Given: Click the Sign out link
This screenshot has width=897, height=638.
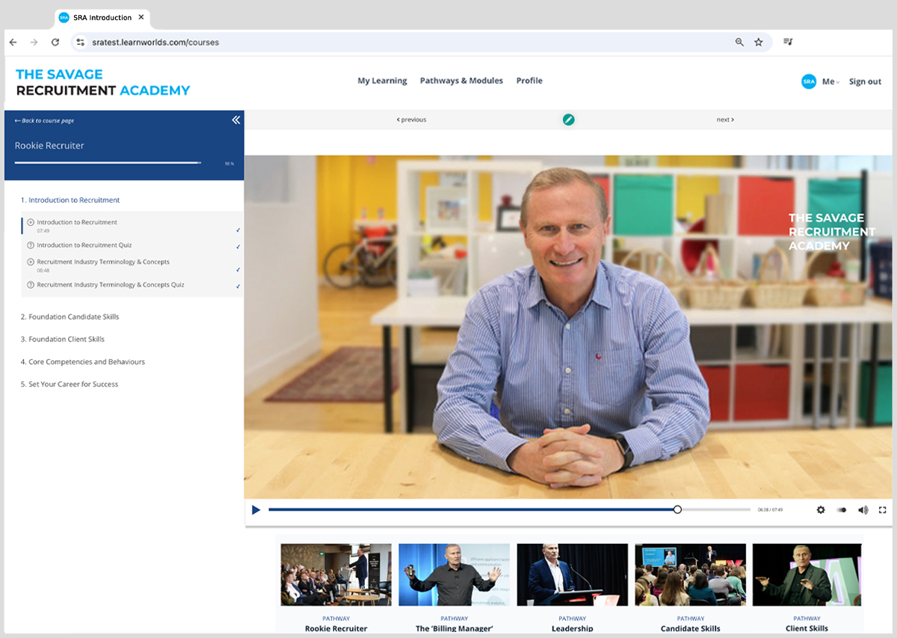Looking at the screenshot, I should [x=865, y=82].
